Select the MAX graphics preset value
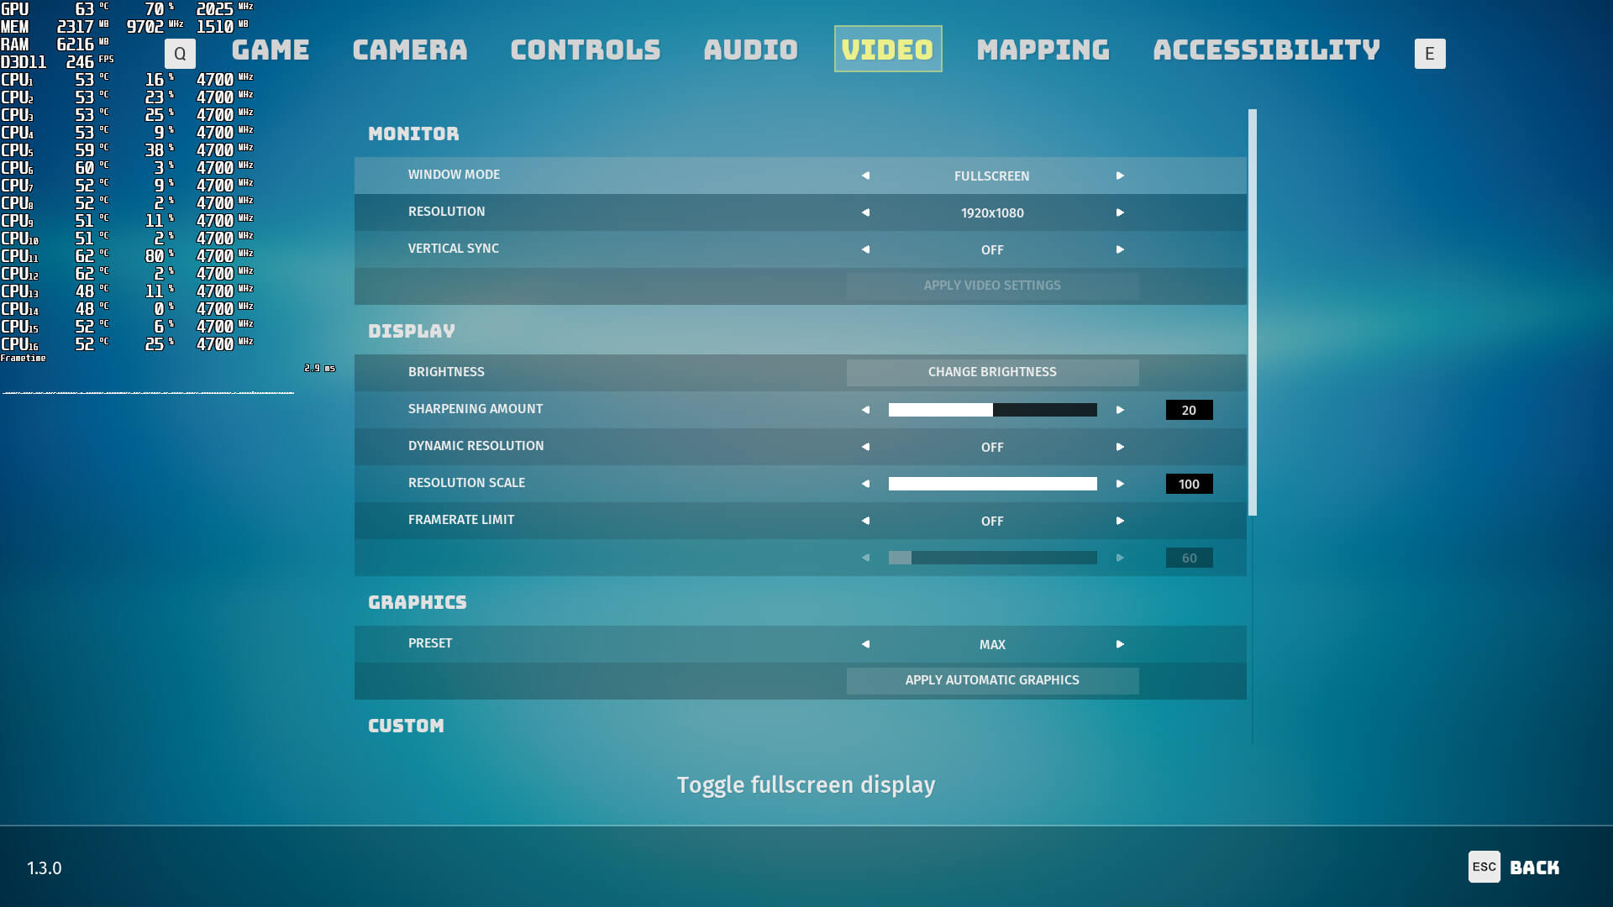 pos(991,644)
